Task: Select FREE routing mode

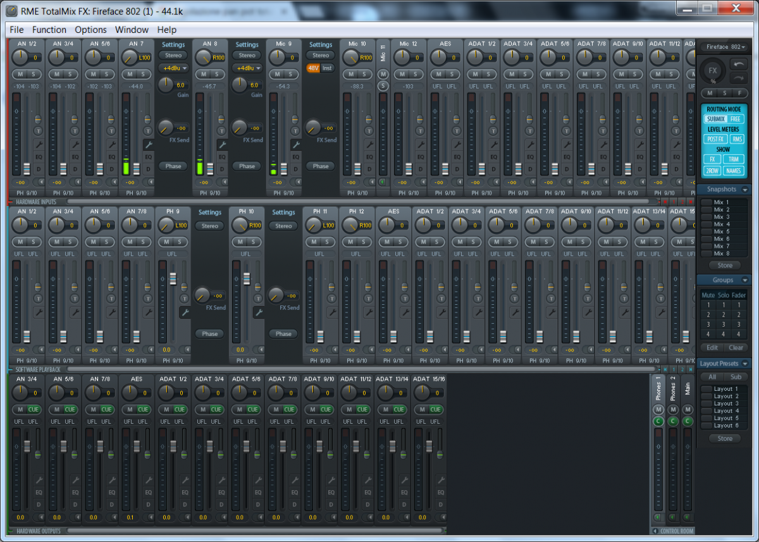Action: 735,119
